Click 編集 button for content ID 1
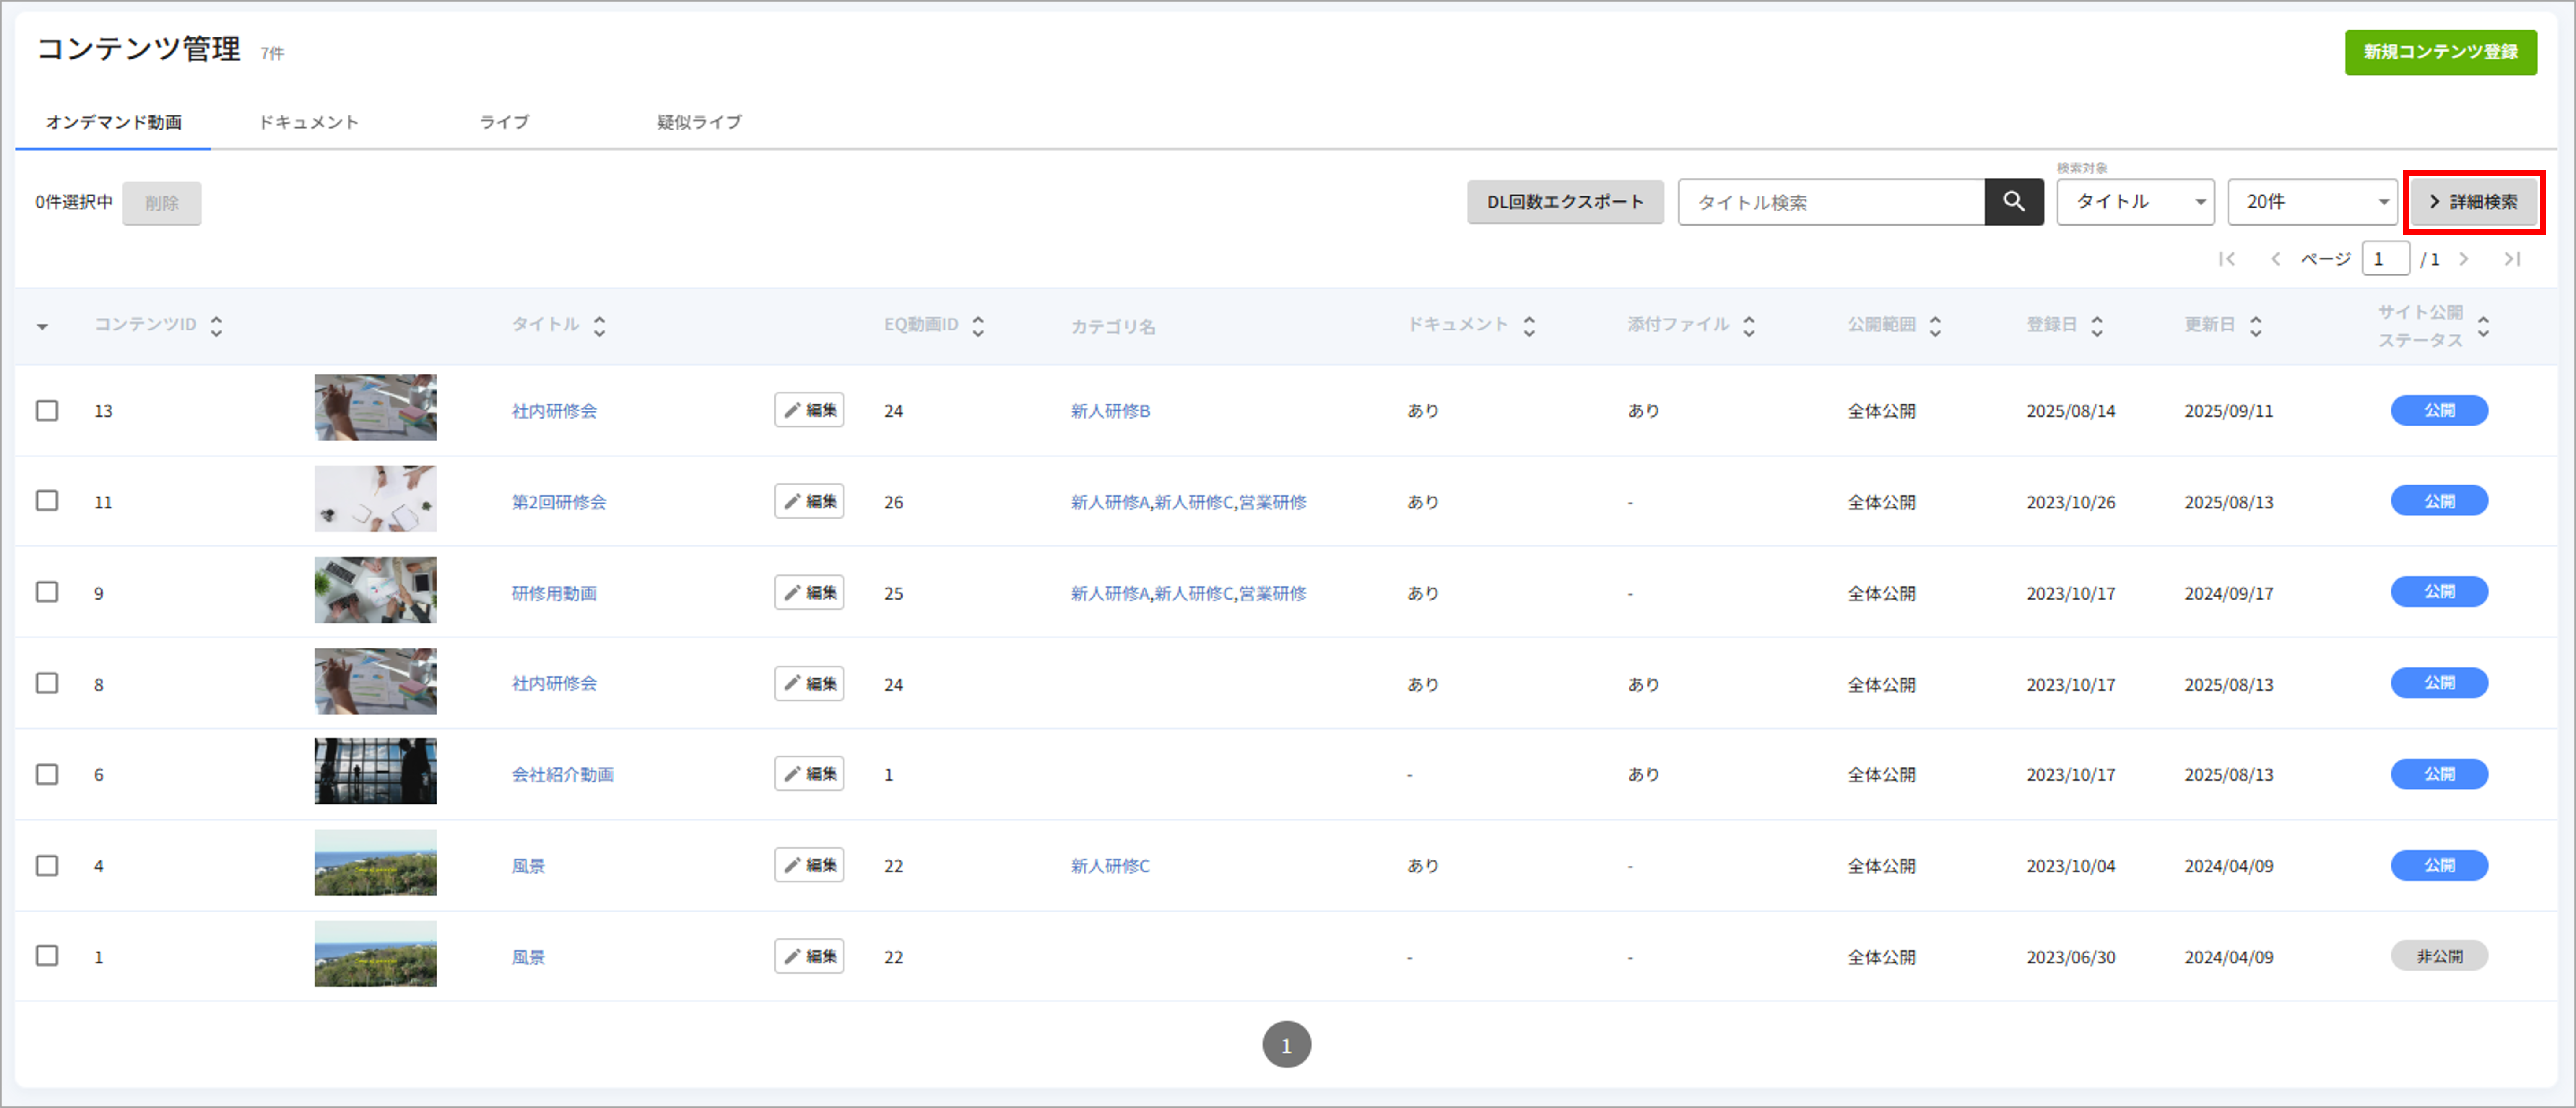Screen dimensions: 2576x1108 click(x=809, y=956)
